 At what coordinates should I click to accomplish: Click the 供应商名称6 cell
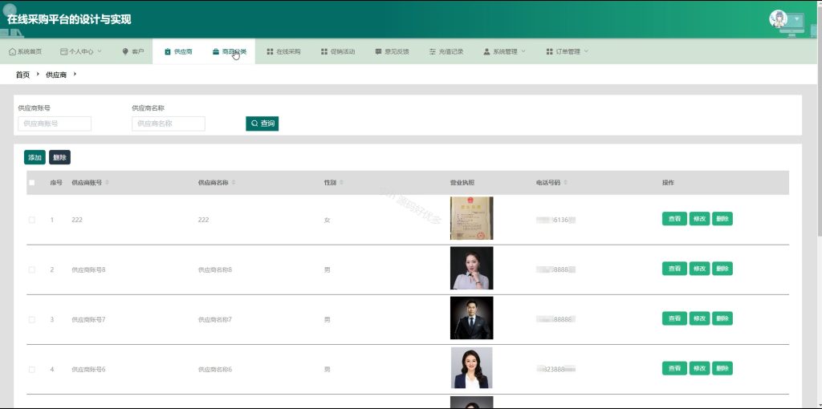tap(215, 369)
